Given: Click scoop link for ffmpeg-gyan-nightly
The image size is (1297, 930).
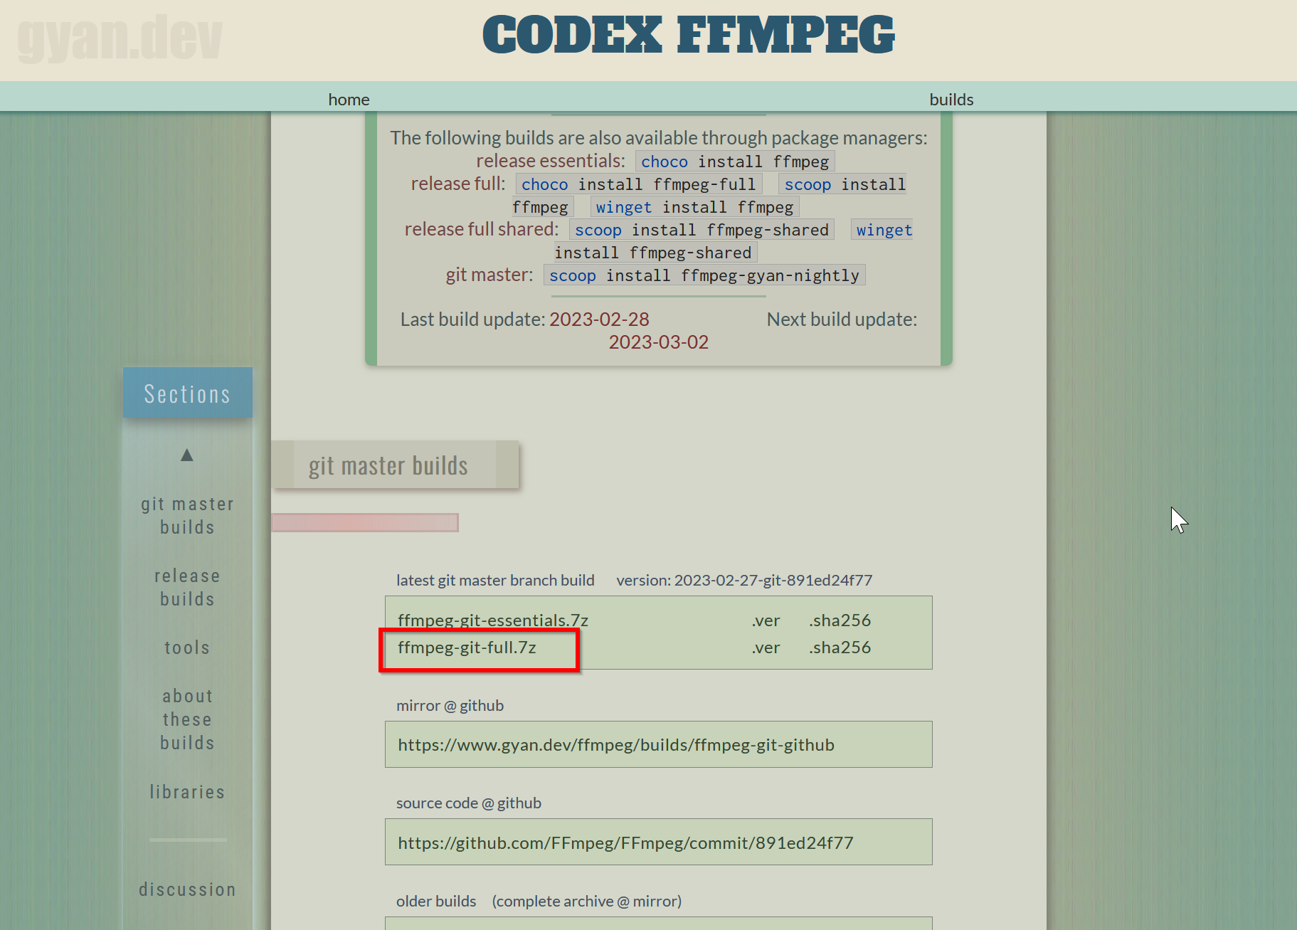Looking at the screenshot, I should pos(573,276).
